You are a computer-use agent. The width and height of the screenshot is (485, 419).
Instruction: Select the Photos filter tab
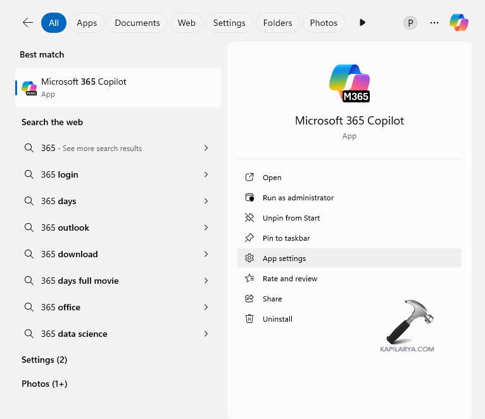(324, 23)
